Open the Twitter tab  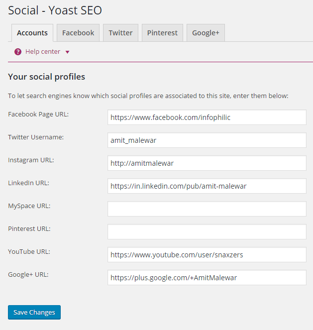click(120, 33)
